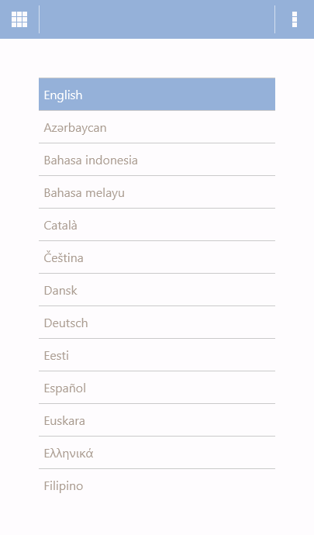Select Deutsch language option
Viewport: 314px width, 535px height.
pos(157,323)
